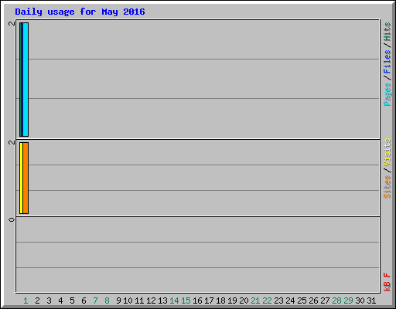Click day 1 on the x-axis
The height and width of the screenshot is (309, 396).
[26, 301]
